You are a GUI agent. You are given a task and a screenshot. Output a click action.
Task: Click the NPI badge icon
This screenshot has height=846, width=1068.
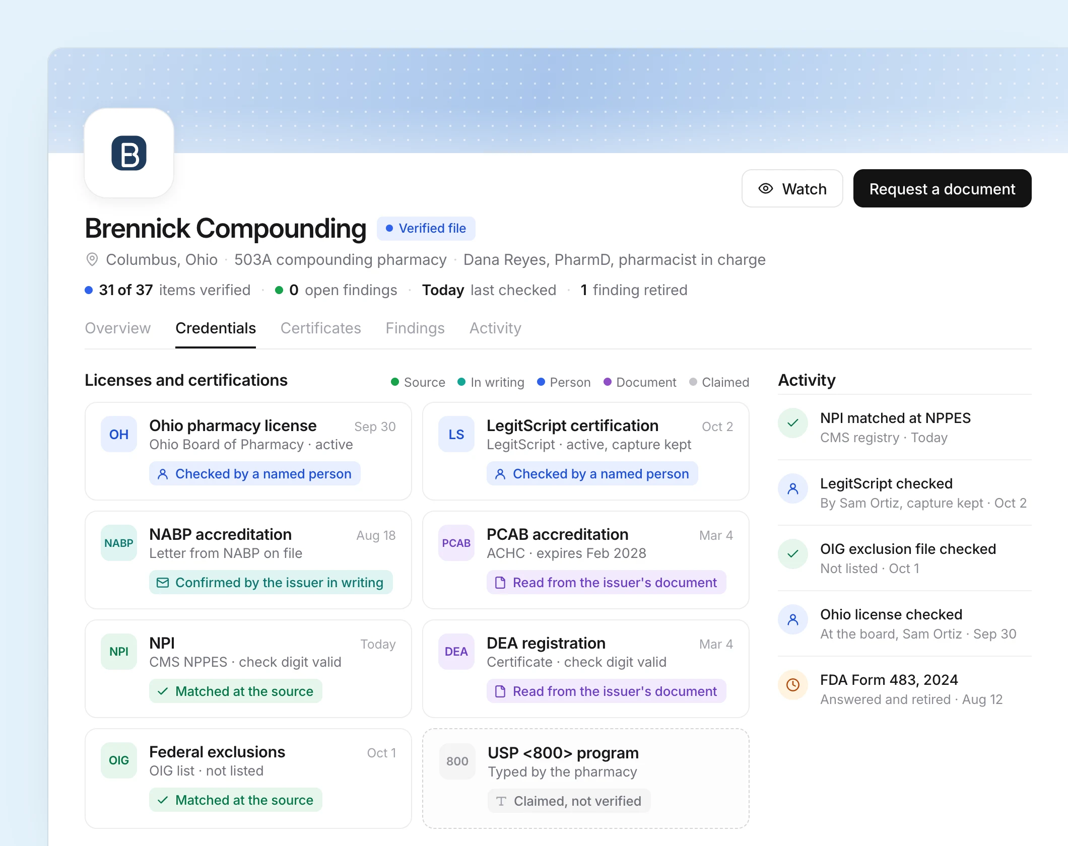(119, 652)
